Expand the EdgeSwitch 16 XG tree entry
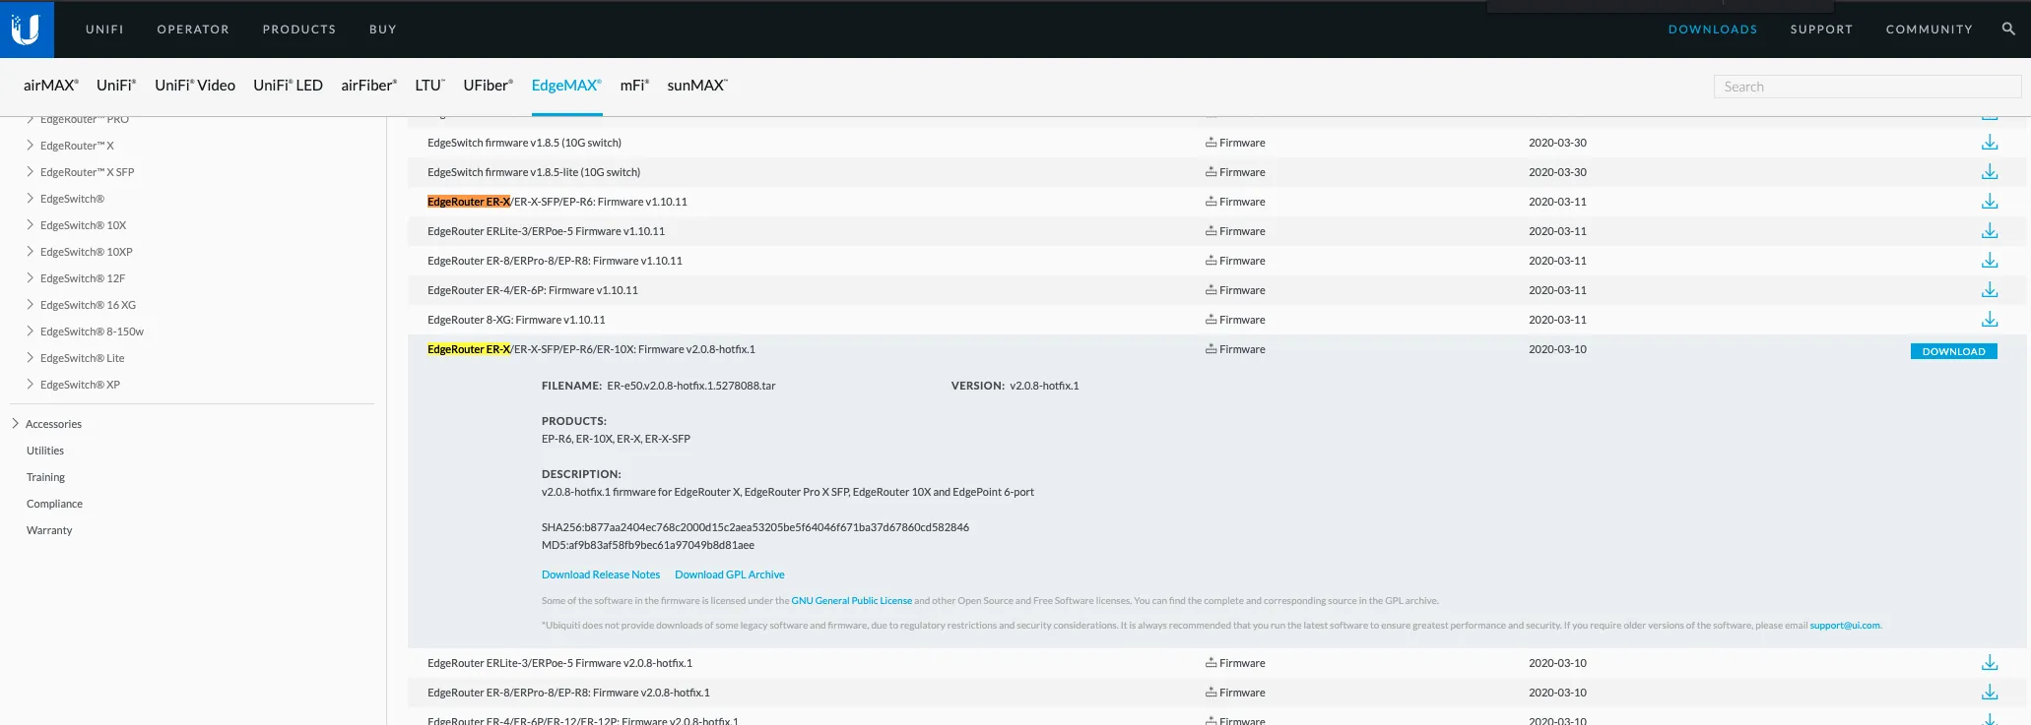This screenshot has width=2031, height=725. pos(31,305)
